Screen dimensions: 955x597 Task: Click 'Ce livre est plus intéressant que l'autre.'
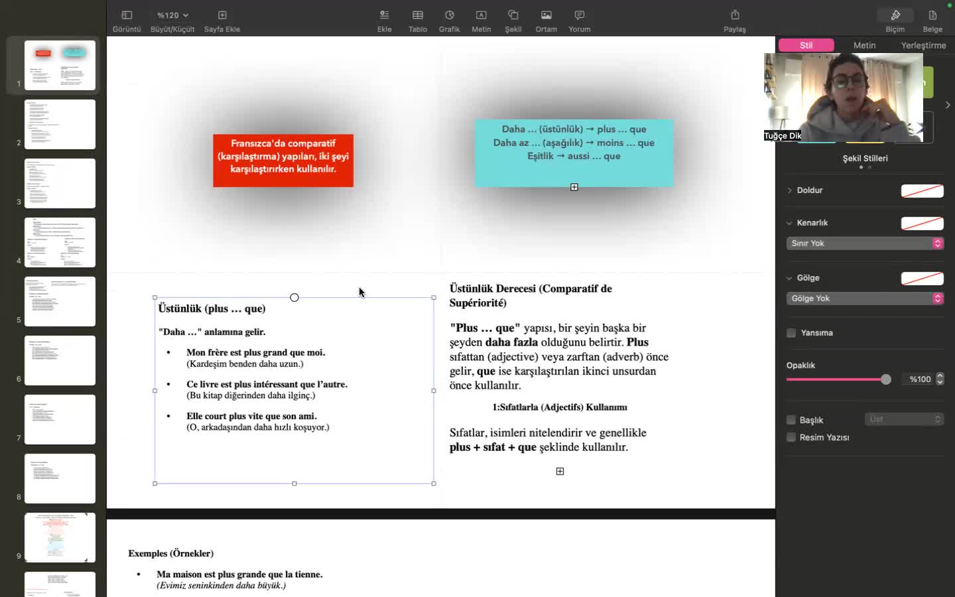267,384
